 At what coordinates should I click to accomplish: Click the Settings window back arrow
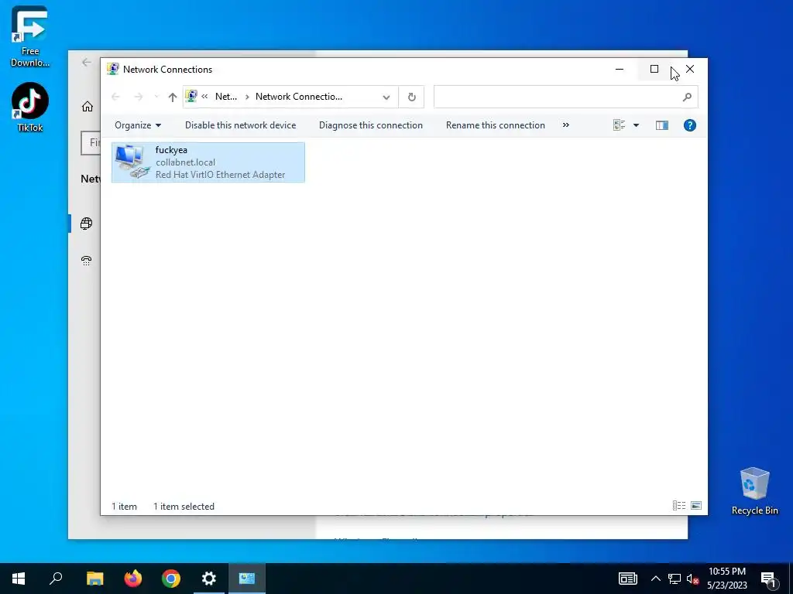click(x=87, y=62)
